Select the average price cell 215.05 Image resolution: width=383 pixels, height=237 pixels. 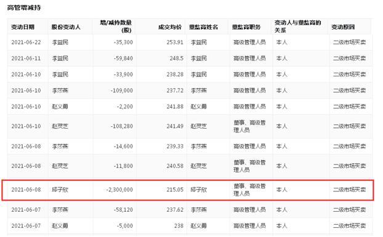175,190
